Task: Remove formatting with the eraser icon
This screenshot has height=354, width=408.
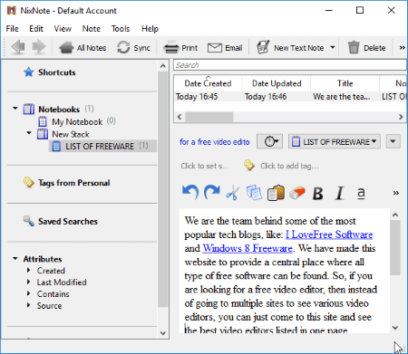Action: tap(297, 193)
